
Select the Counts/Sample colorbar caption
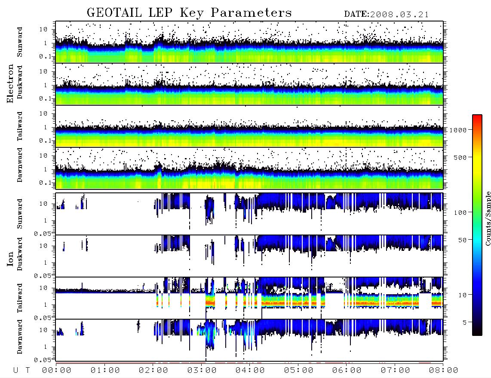(488, 218)
